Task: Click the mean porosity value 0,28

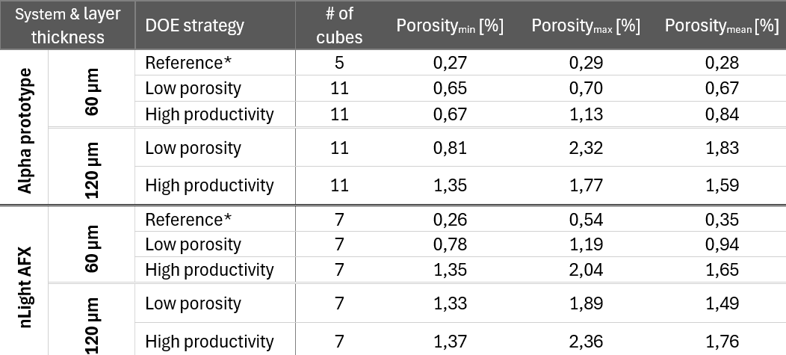Action: coord(722,64)
